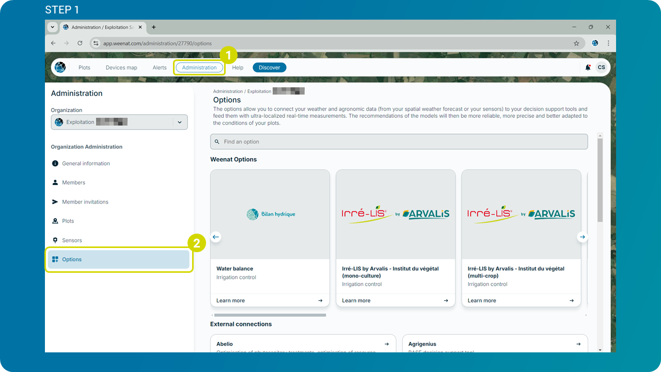Open the CS user avatar menu
The width and height of the screenshot is (661, 372).
(601, 67)
